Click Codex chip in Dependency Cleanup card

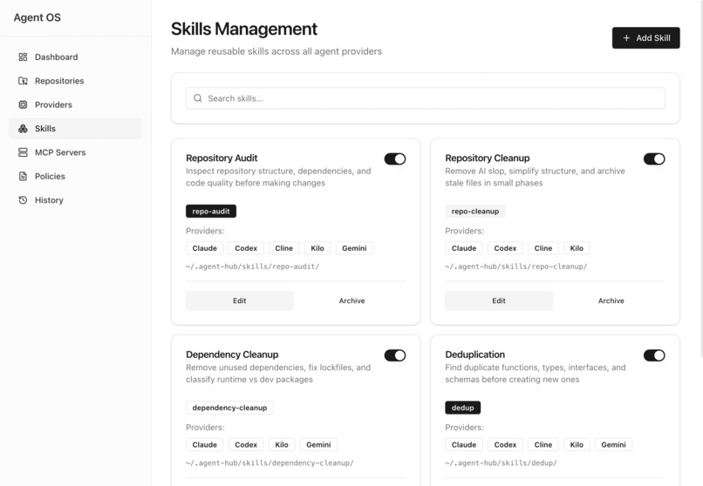246,445
